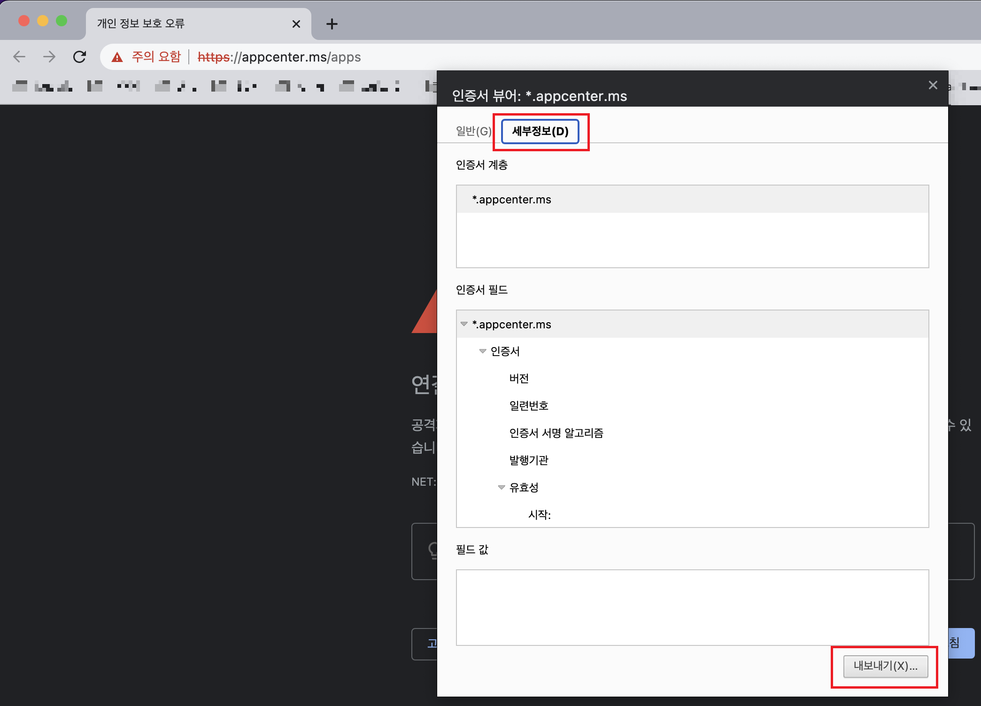Collapse the 유효성 tree node

coord(501,488)
